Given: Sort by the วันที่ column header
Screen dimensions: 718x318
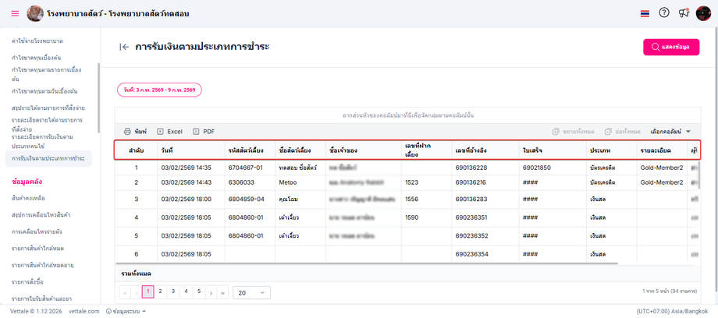Looking at the screenshot, I should pyautogui.click(x=190, y=150).
